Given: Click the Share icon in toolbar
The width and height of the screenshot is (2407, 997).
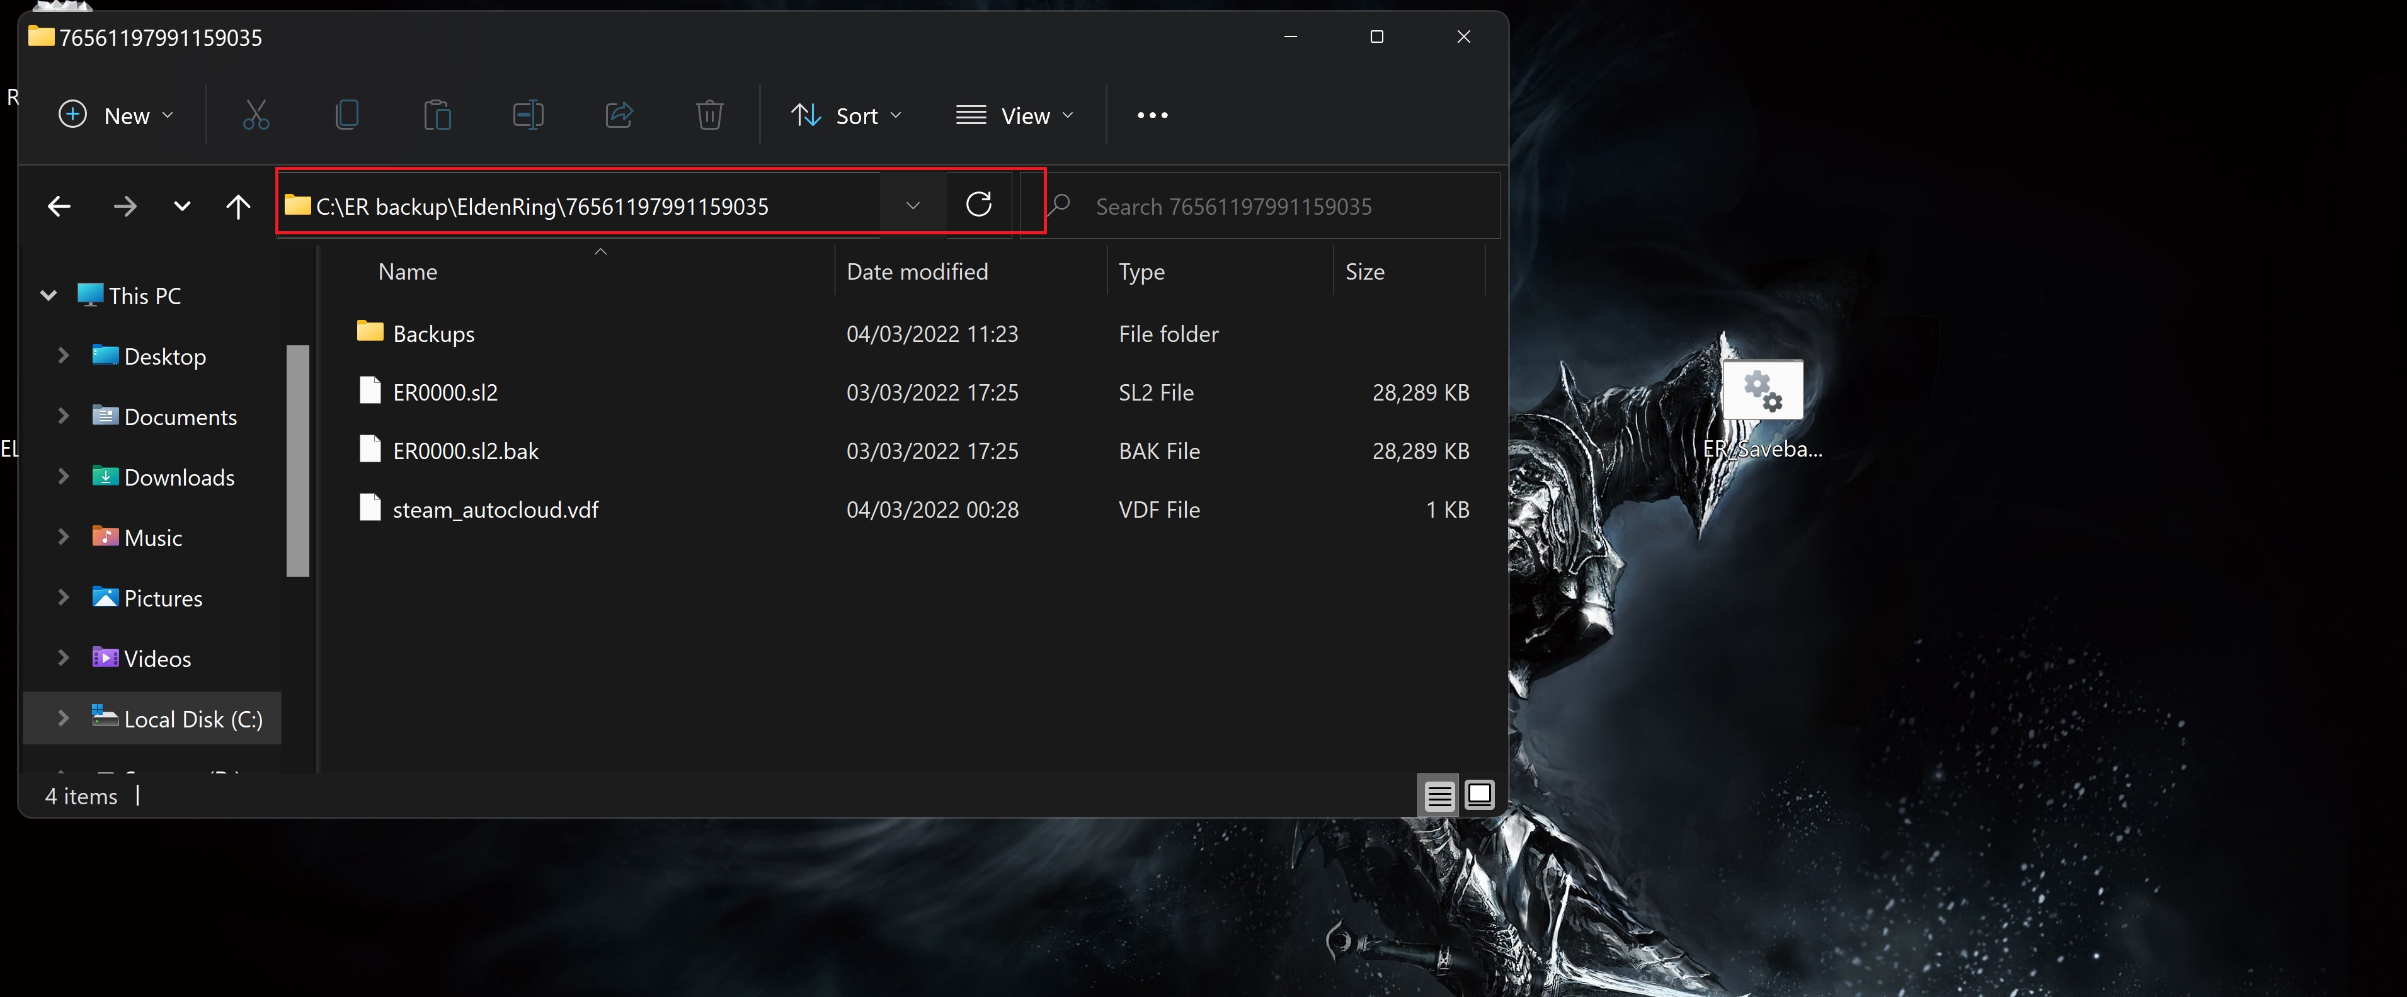Looking at the screenshot, I should pyautogui.click(x=619, y=115).
